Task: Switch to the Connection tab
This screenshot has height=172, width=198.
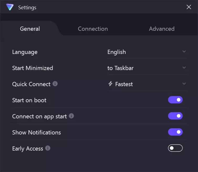Action: coord(93,29)
